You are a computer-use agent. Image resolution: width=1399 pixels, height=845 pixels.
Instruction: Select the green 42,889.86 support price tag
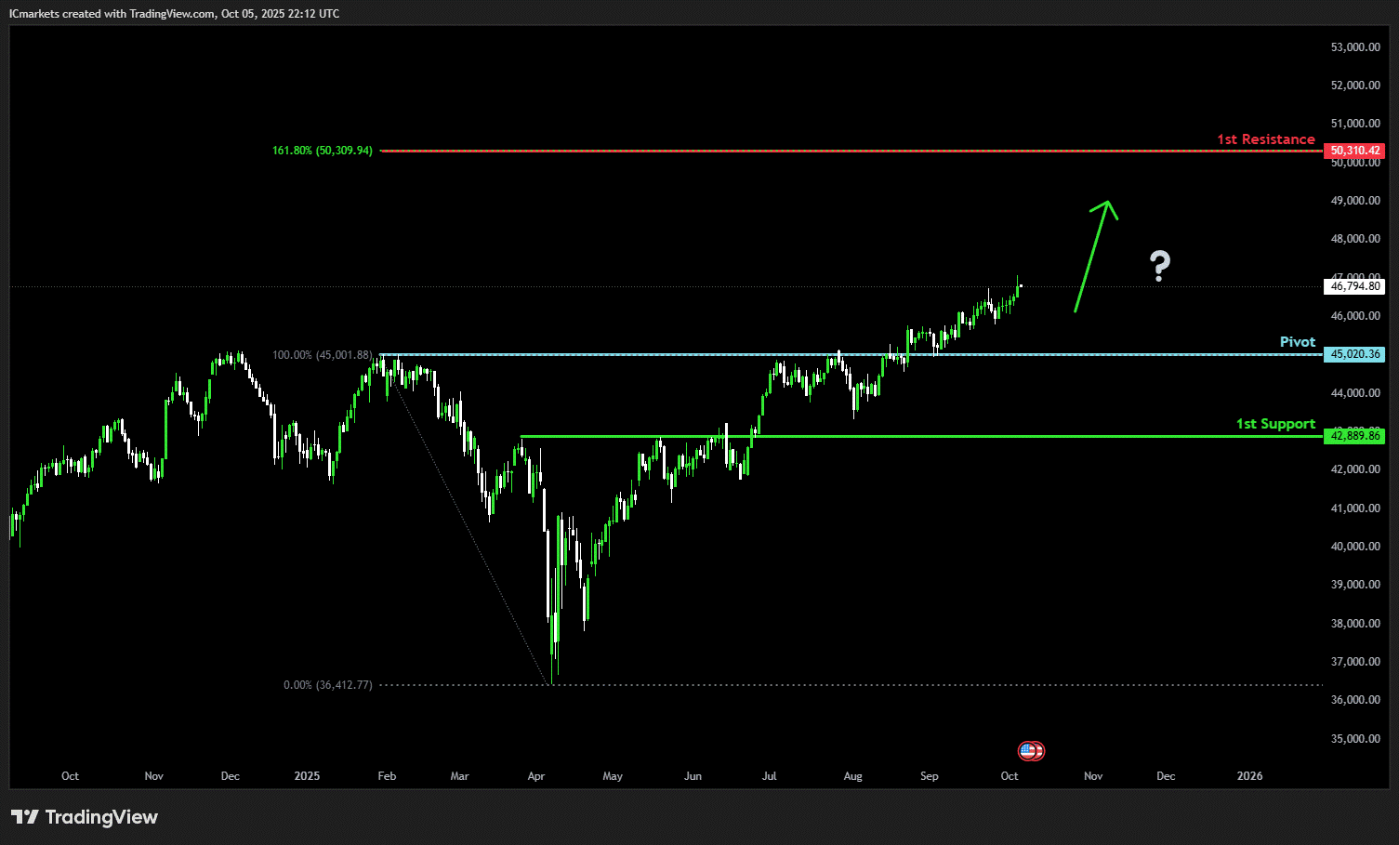coord(1354,436)
